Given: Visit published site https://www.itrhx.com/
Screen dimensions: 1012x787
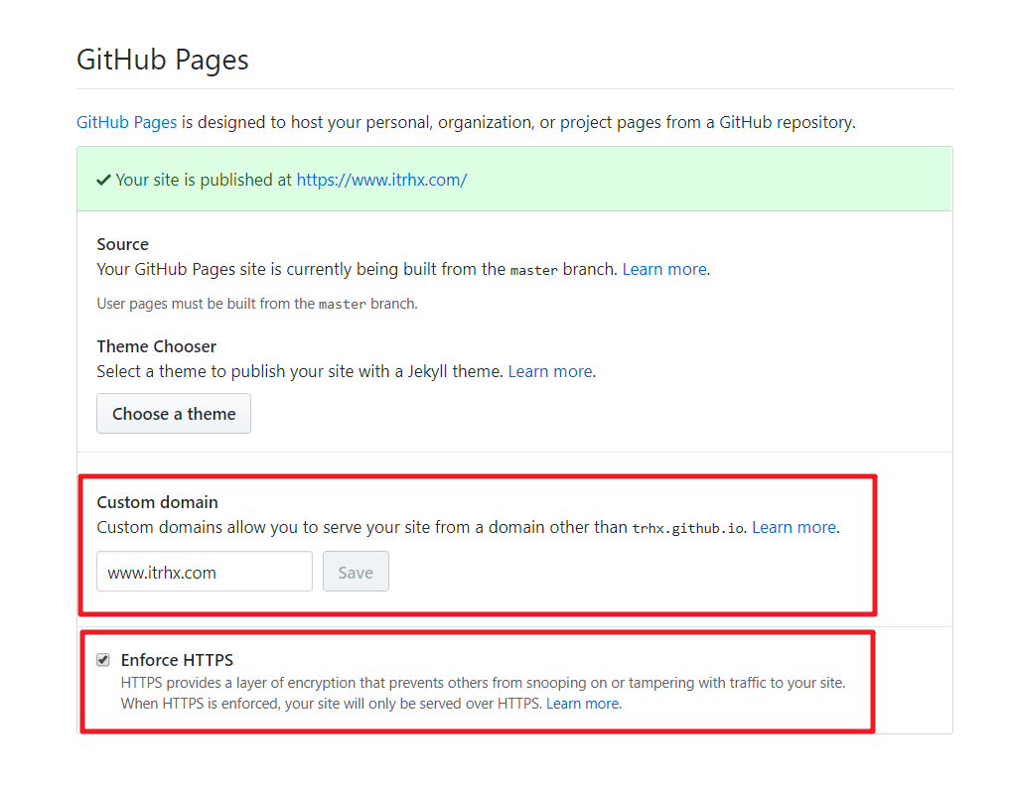Looking at the screenshot, I should pos(381,180).
